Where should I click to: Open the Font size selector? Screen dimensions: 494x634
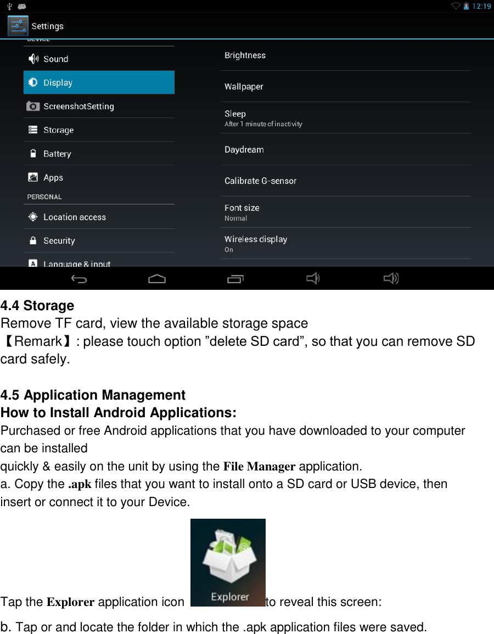(346, 212)
